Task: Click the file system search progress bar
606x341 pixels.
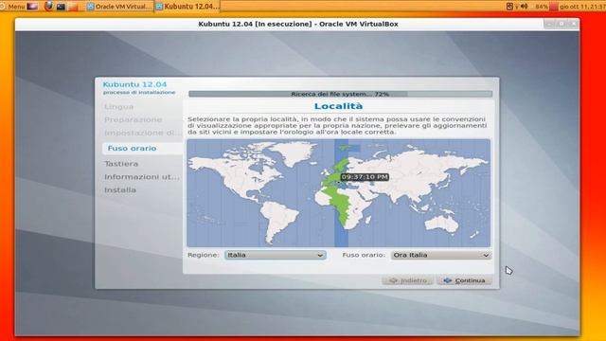Action: [x=340, y=94]
